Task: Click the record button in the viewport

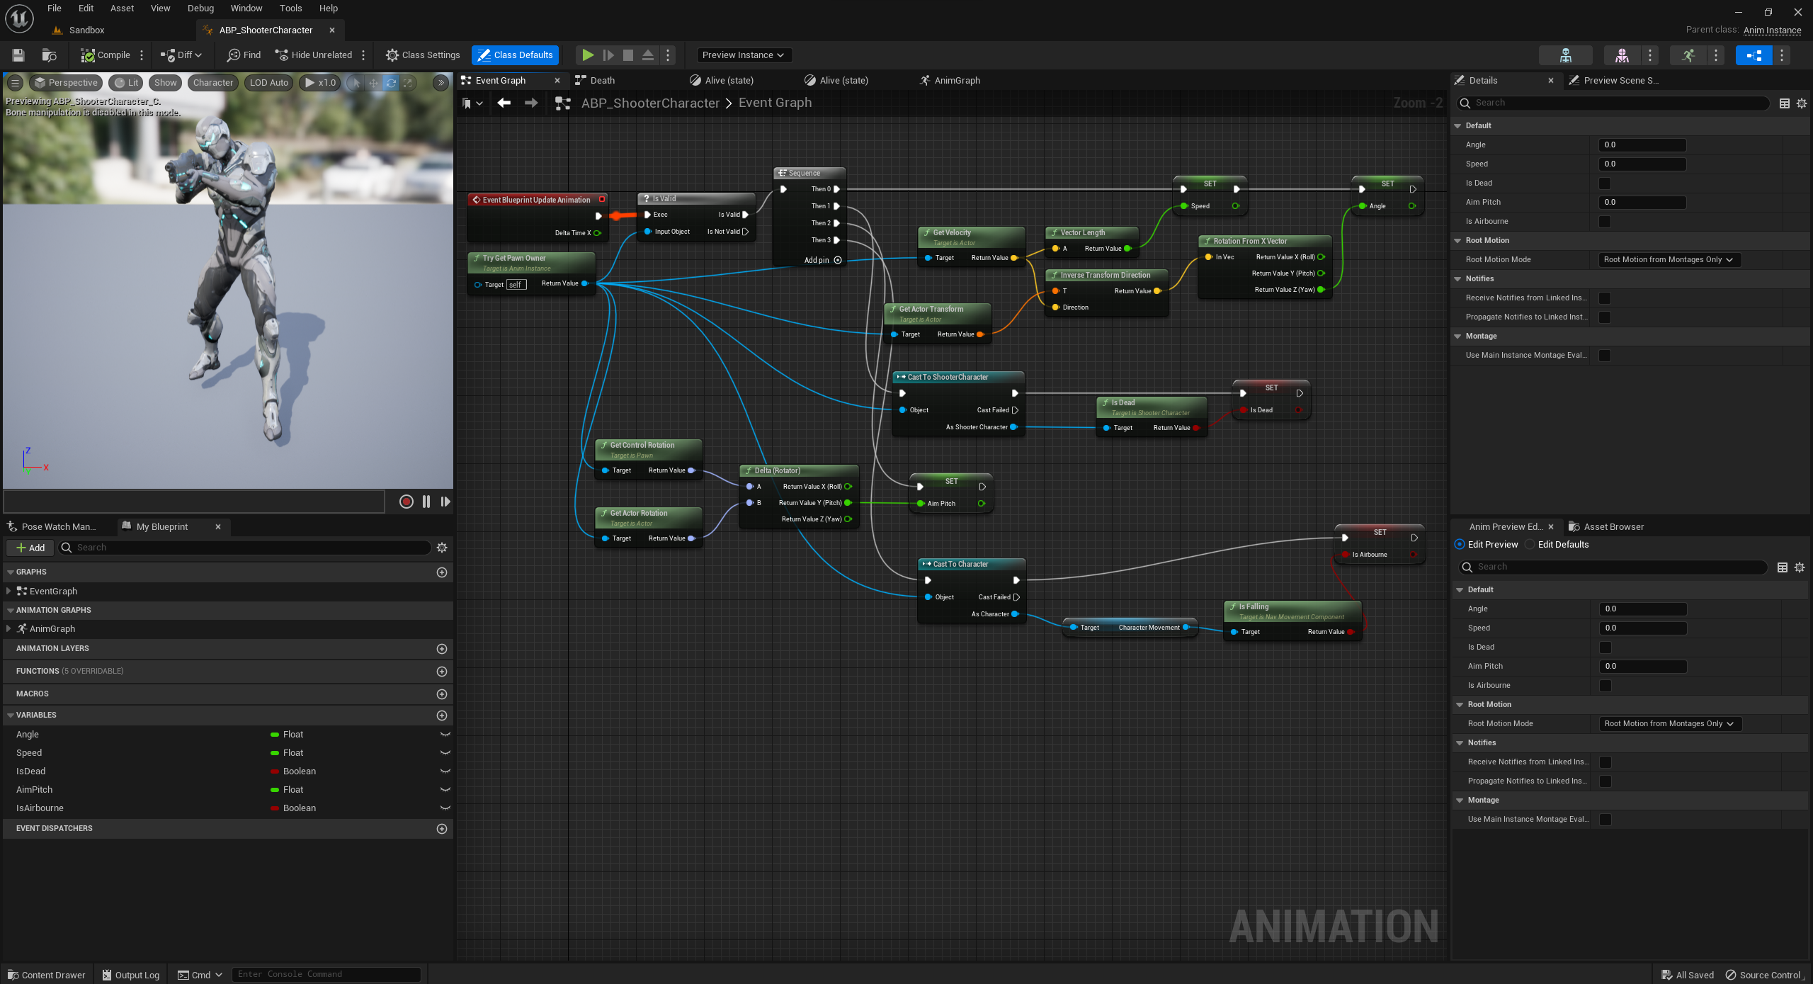Action: point(406,502)
